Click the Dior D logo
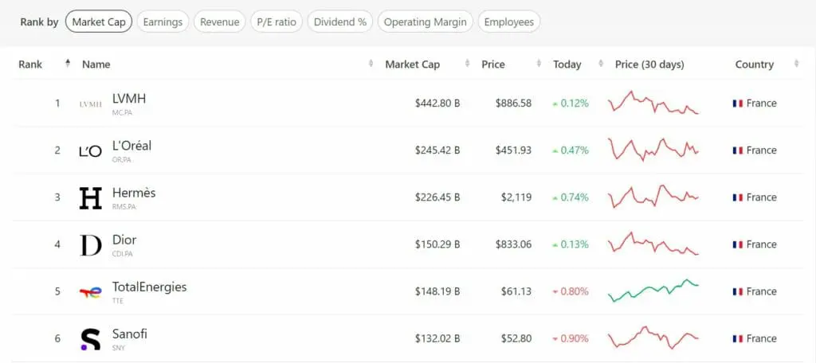This screenshot has width=816, height=363. 91,245
